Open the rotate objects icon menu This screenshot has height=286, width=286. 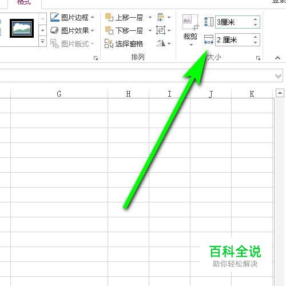(x=164, y=43)
